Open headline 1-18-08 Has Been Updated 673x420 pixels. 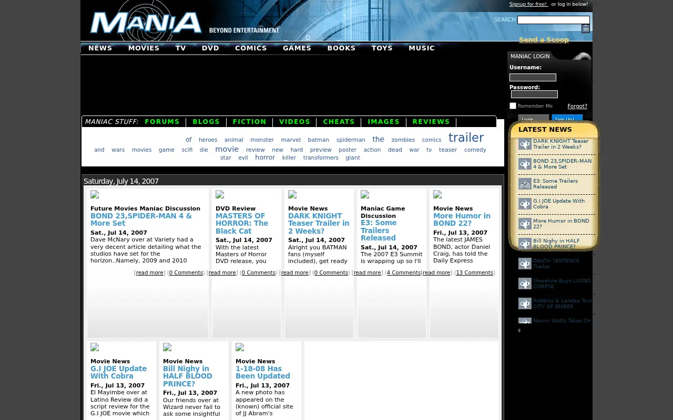tap(263, 372)
